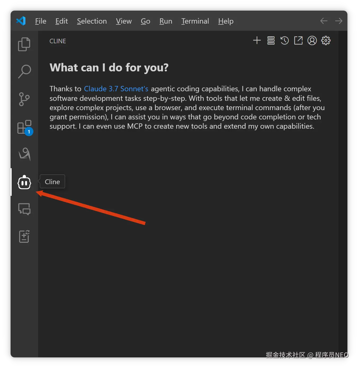
Task: Open the fifth activity bar icon above Cline
Action: pyautogui.click(x=24, y=154)
